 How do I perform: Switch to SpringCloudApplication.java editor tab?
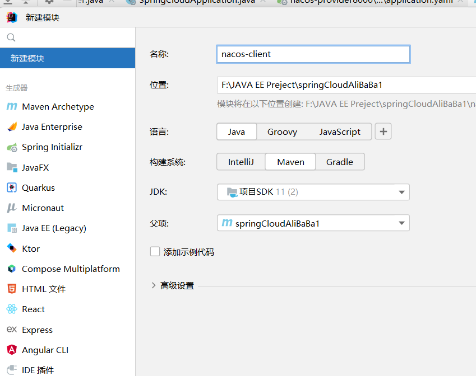click(197, 2)
